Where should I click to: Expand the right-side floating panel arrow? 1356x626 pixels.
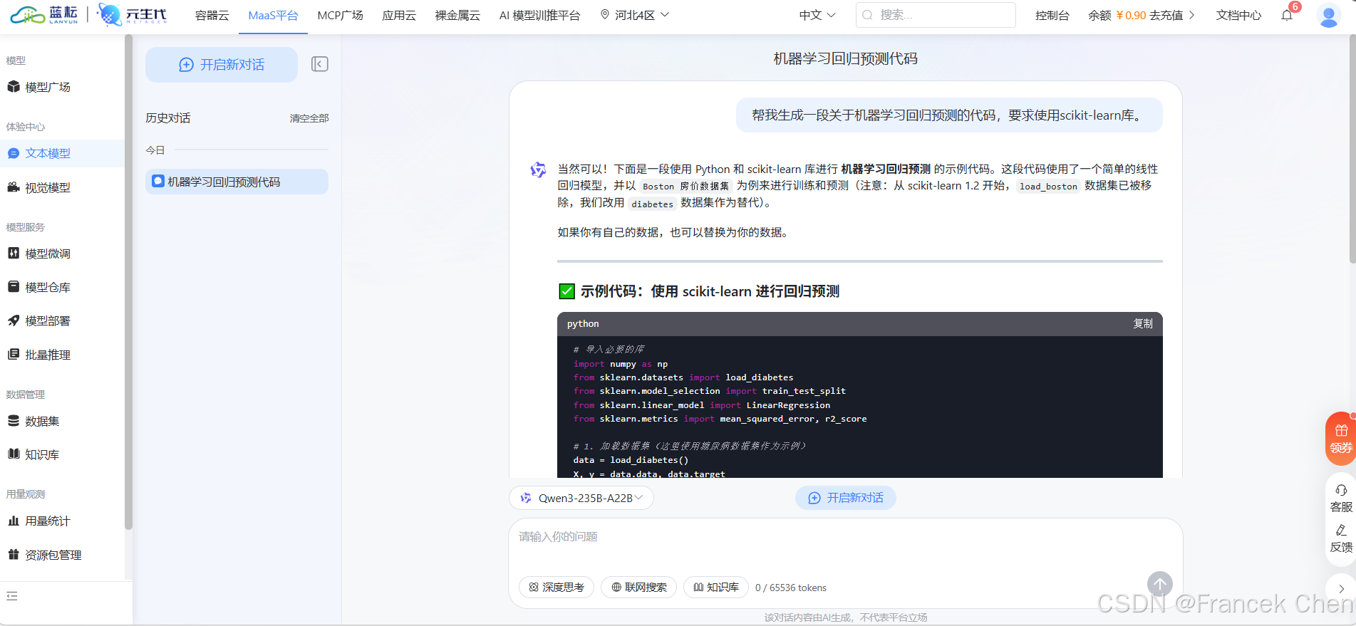[1341, 589]
